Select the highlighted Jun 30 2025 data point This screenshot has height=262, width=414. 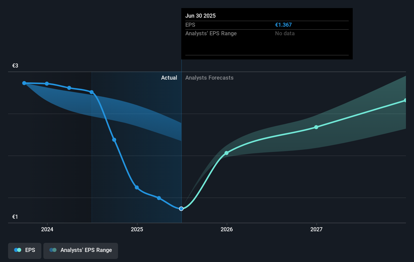(181, 209)
